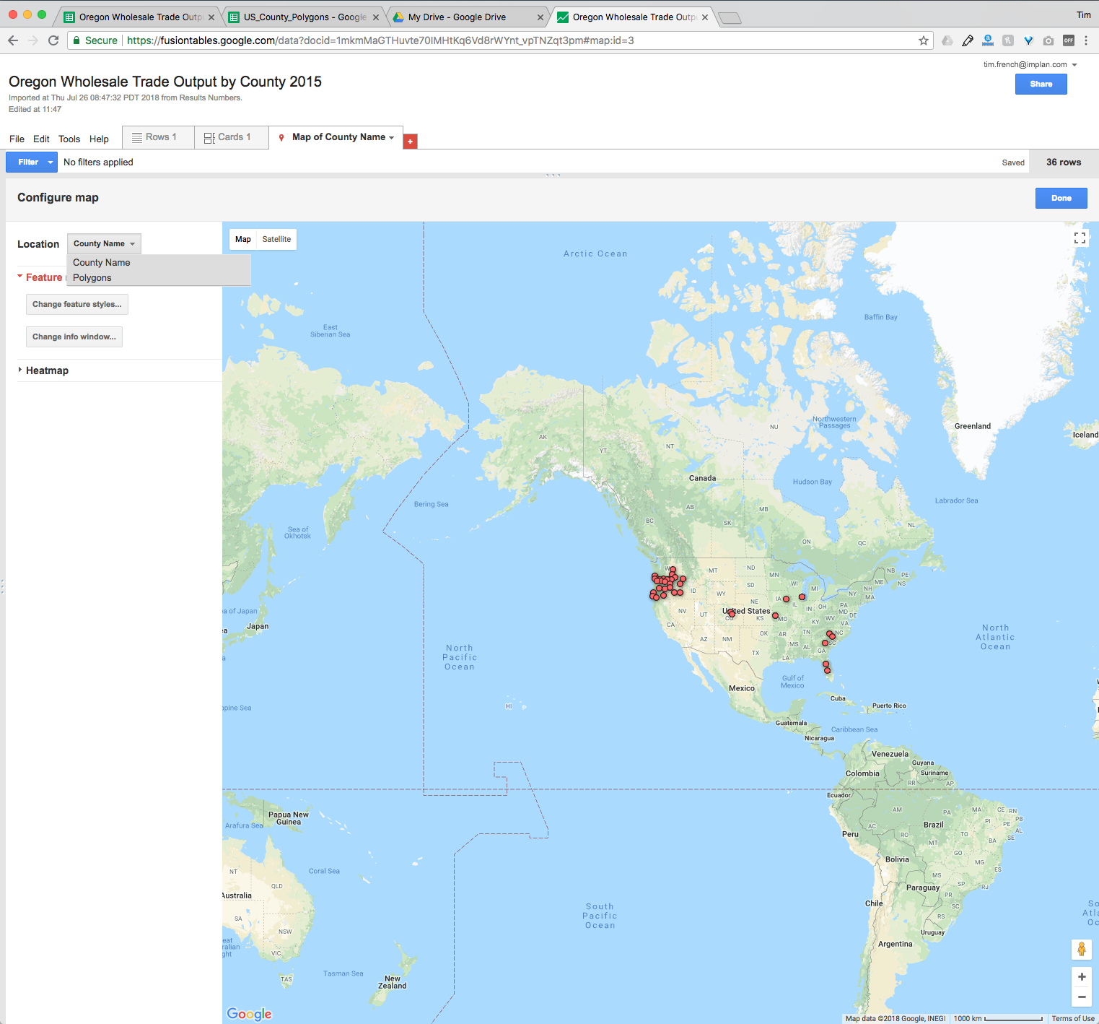Image resolution: width=1099 pixels, height=1024 pixels.
Task: Add a new tab with the red plus button
Action: coord(410,141)
